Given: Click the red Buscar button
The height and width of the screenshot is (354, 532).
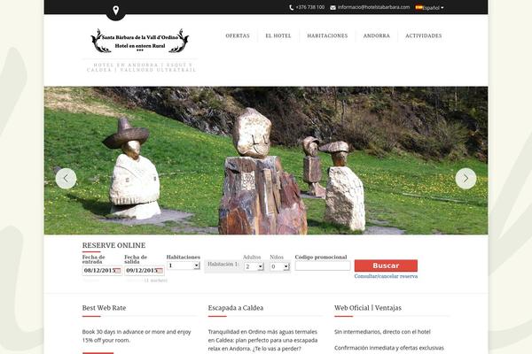Looking at the screenshot, I should pos(386,265).
